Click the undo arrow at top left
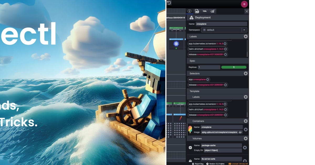The image size is (315, 165). pos(169,3)
